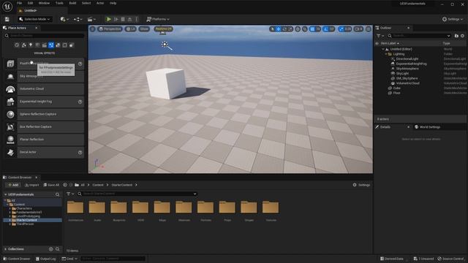Maximize the viewport with the layout icon

pos(369,29)
